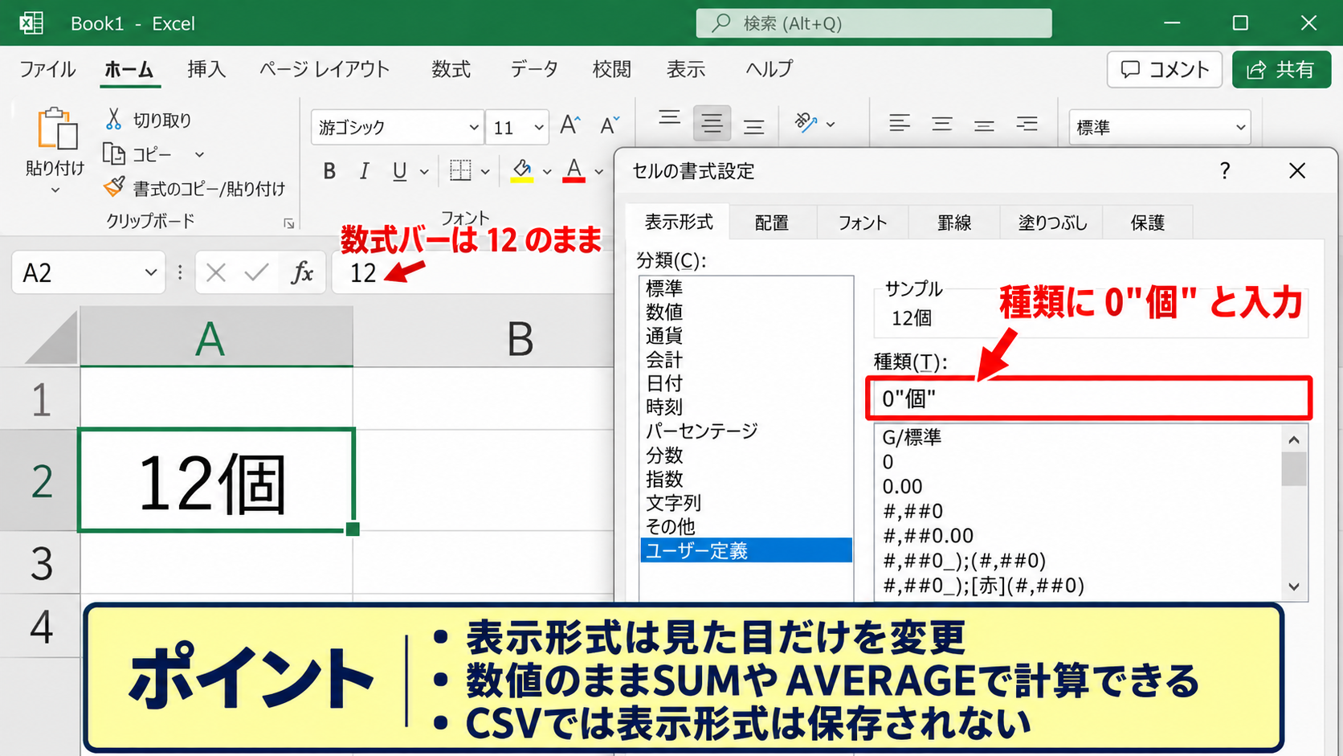The image size is (1343, 756).
Task: Decrease font size with small A icon
Action: click(610, 125)
